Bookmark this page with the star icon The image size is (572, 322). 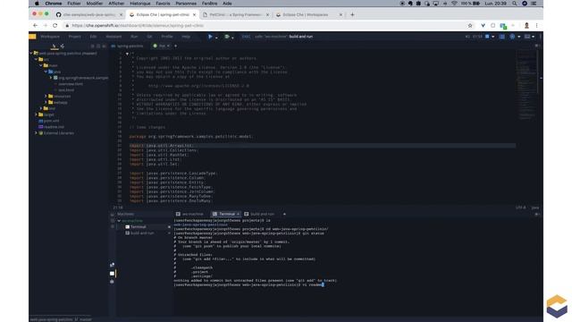pyautogui.click(x=470, y=26)
